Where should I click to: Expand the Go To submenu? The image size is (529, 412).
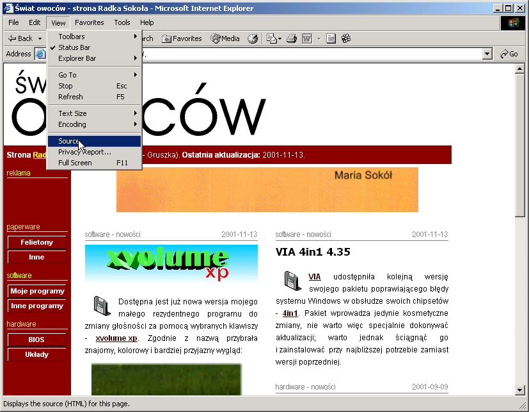click(95, 75)
